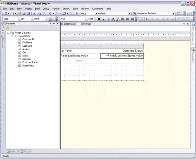Click the Background Color paintbrush icon
This screenshot has height=159, width=196.
[x=118, y=19]
